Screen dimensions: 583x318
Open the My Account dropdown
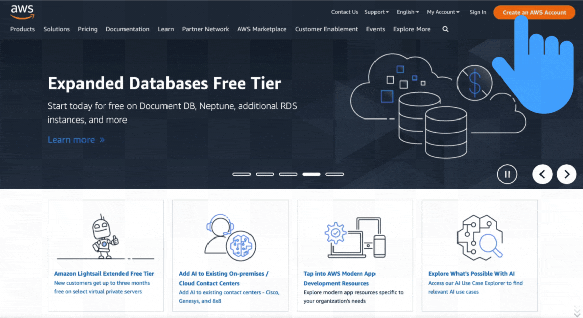[442, 12]
